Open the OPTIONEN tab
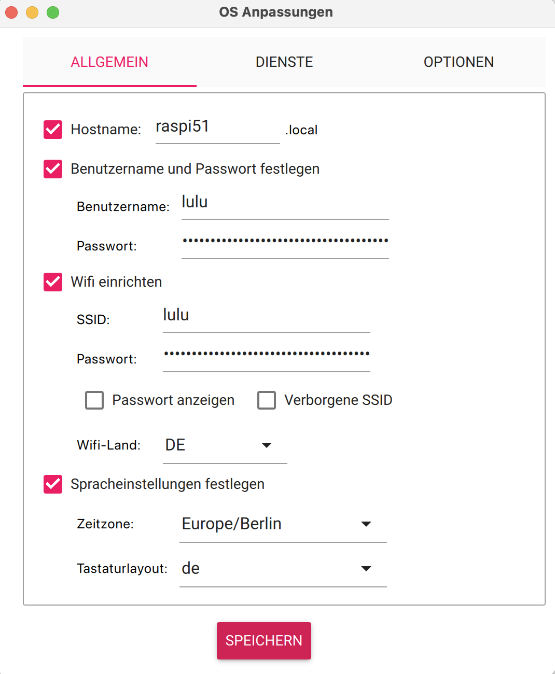The image size is (555, 674). pos(459,62)
